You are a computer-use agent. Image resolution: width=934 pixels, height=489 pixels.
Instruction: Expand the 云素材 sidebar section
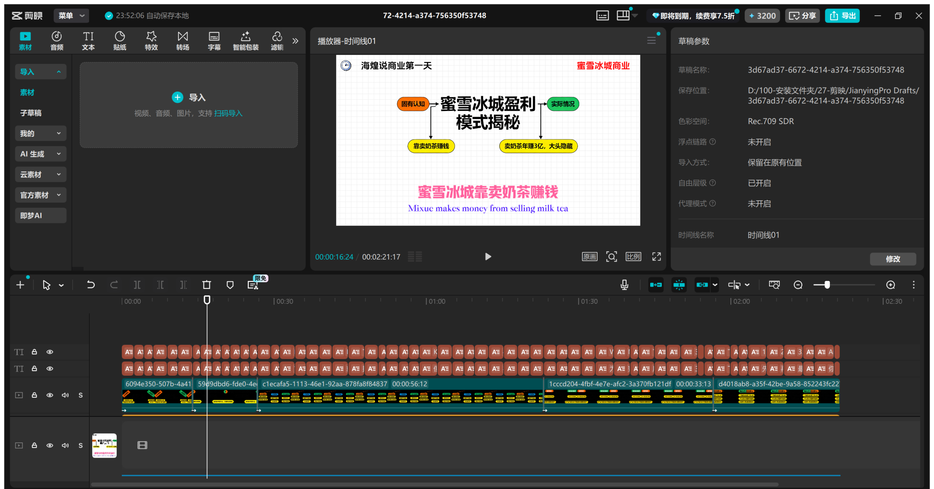40,175
